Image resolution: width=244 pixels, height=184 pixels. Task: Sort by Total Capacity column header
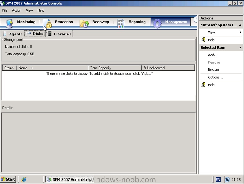115,68
